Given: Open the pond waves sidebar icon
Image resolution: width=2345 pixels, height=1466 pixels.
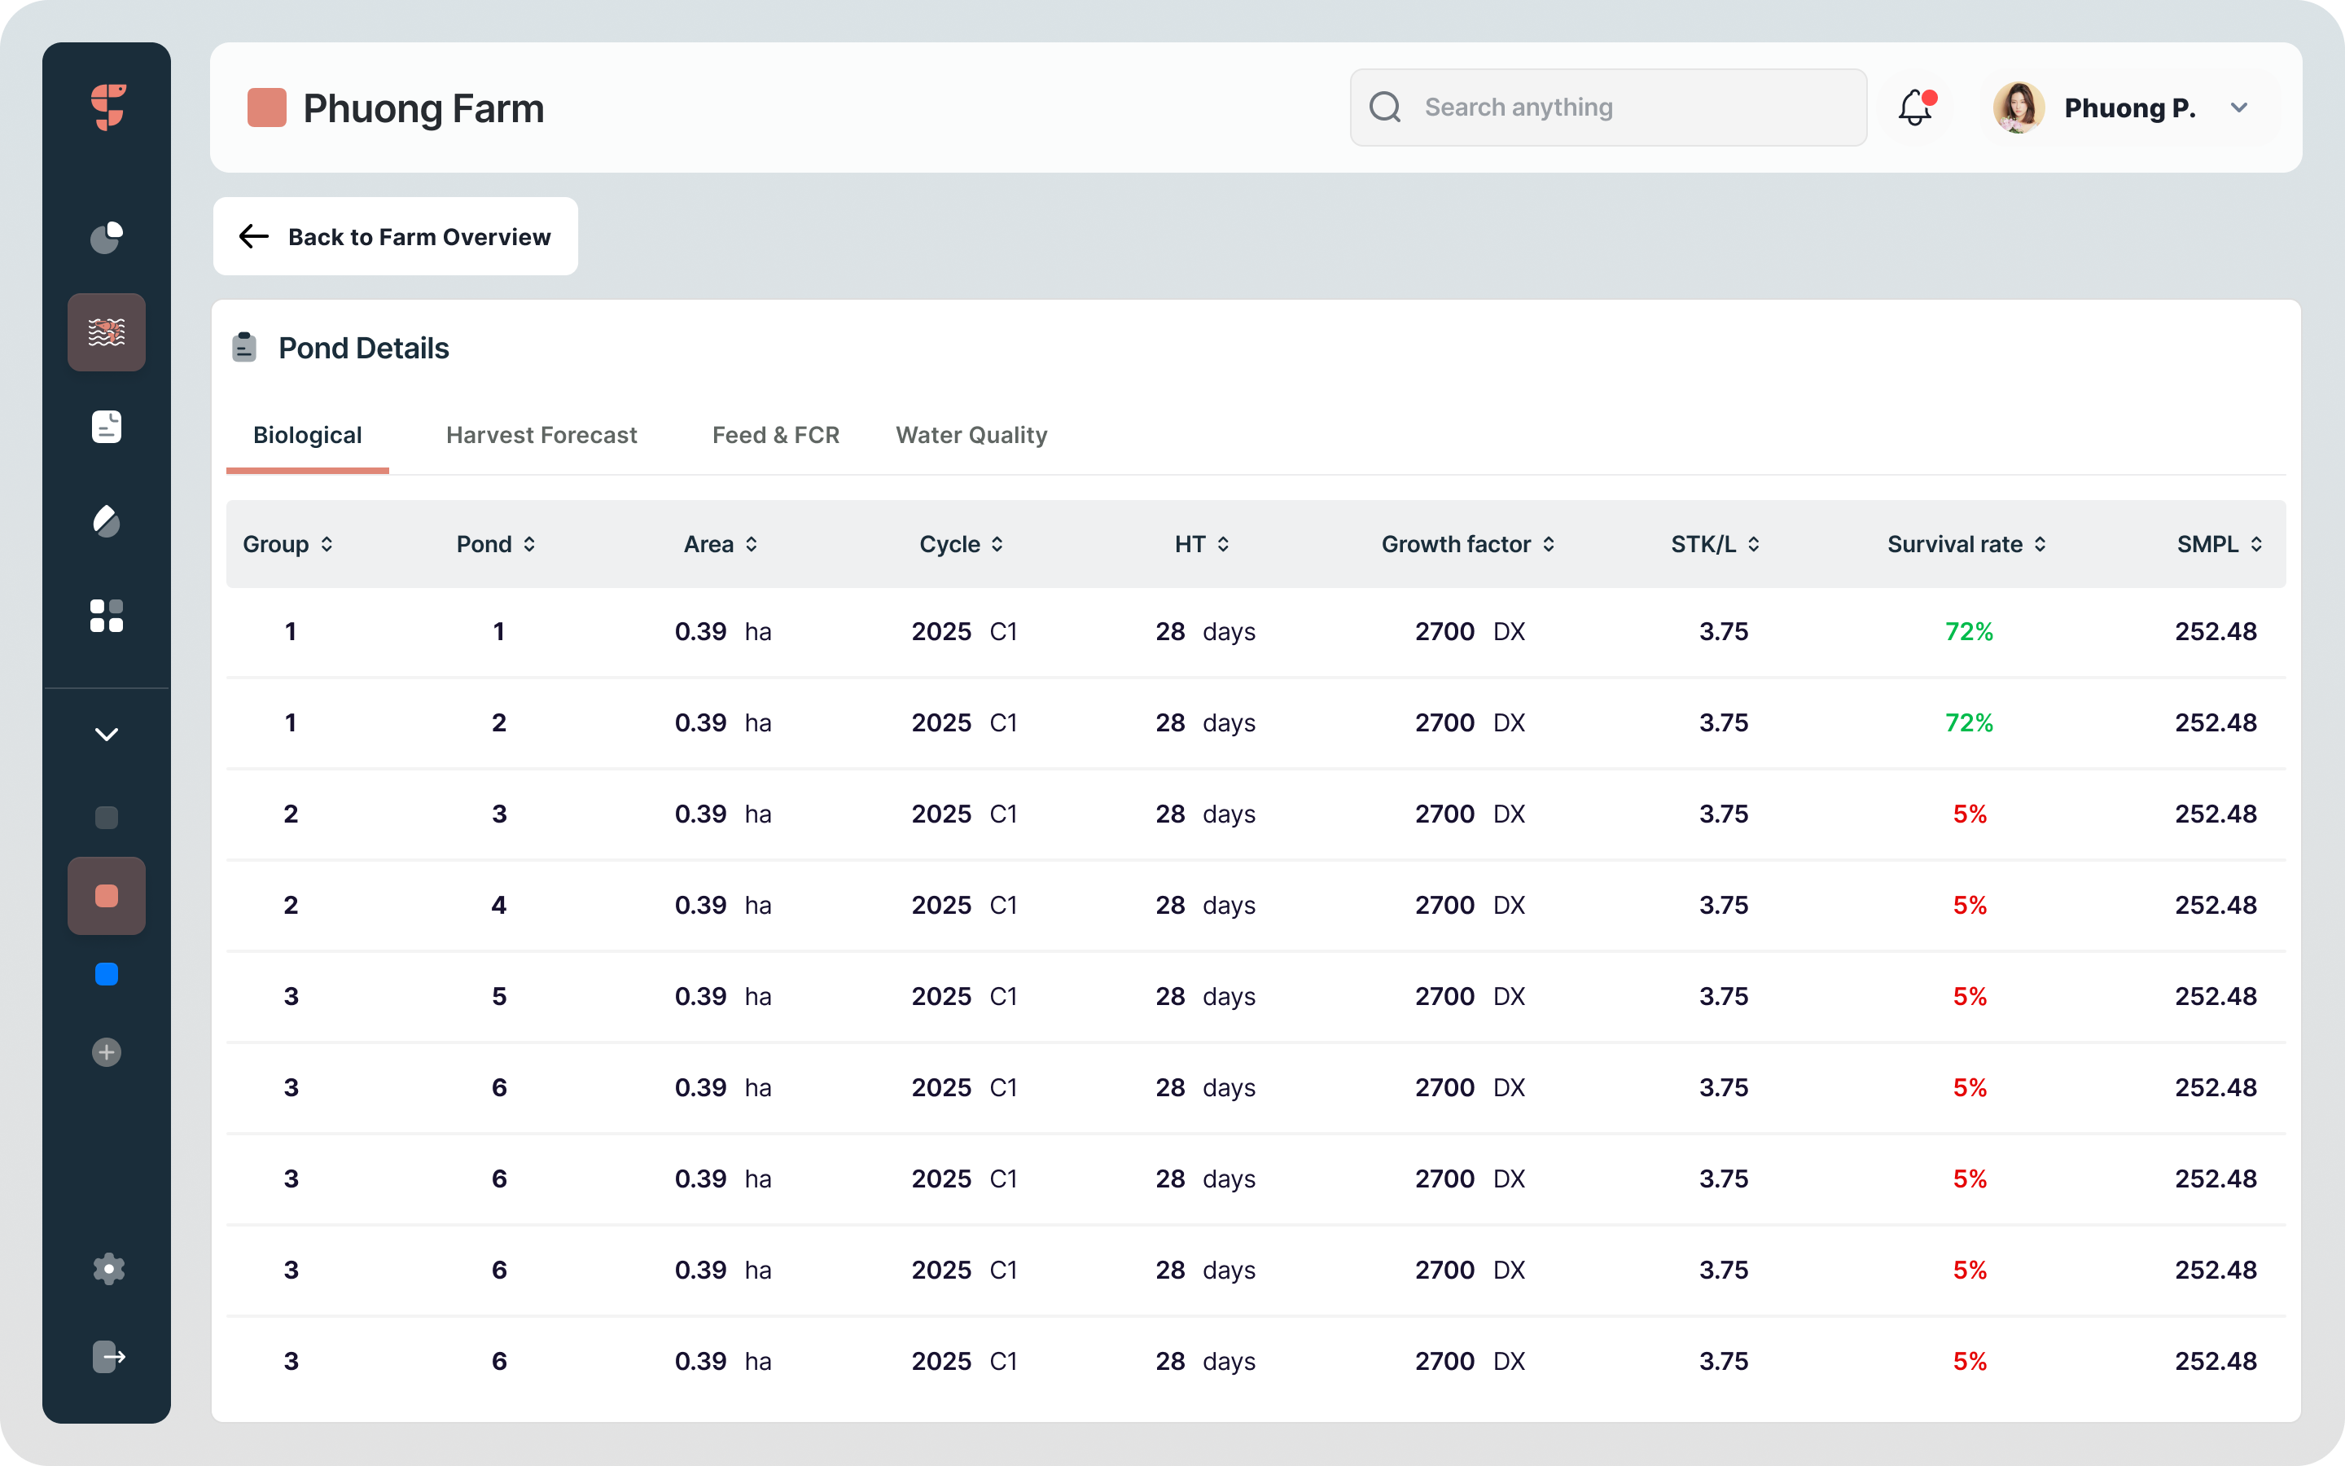Looking at the screenshot, I should (107, 332).
